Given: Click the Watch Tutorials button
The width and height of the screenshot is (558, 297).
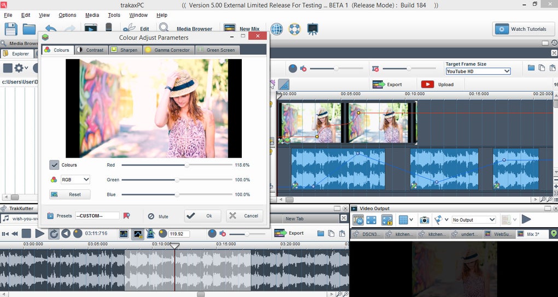Looking at the screenshot, I should 522,29.
